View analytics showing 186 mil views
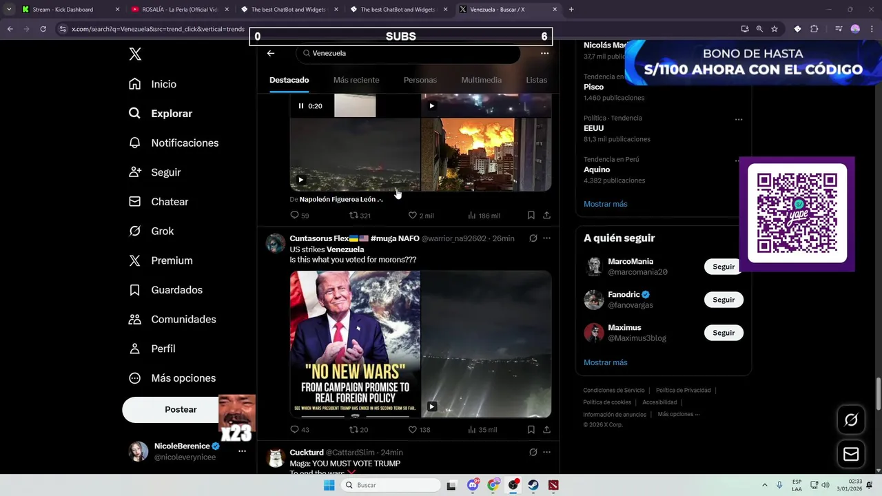 click(484, 216)
